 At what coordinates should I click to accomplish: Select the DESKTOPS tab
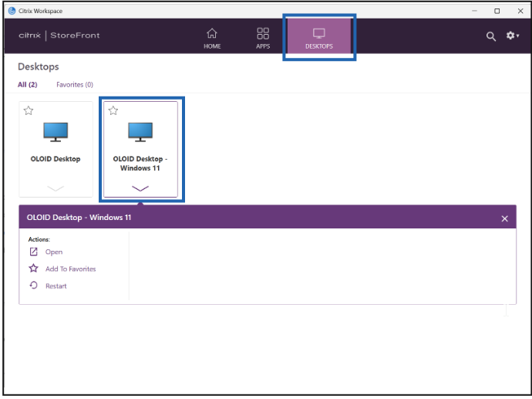[x=319, y=36]
